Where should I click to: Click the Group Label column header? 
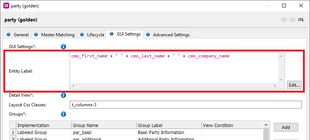(x=169, y=126)
